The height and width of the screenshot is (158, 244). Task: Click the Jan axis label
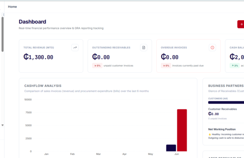[46, 154]
